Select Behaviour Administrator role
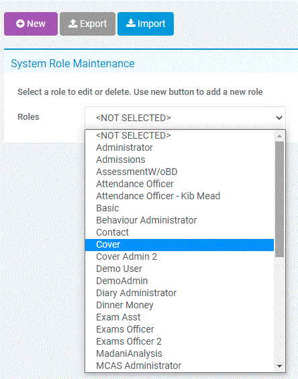The width and height of the screenshot is (298, 379). 179,220
